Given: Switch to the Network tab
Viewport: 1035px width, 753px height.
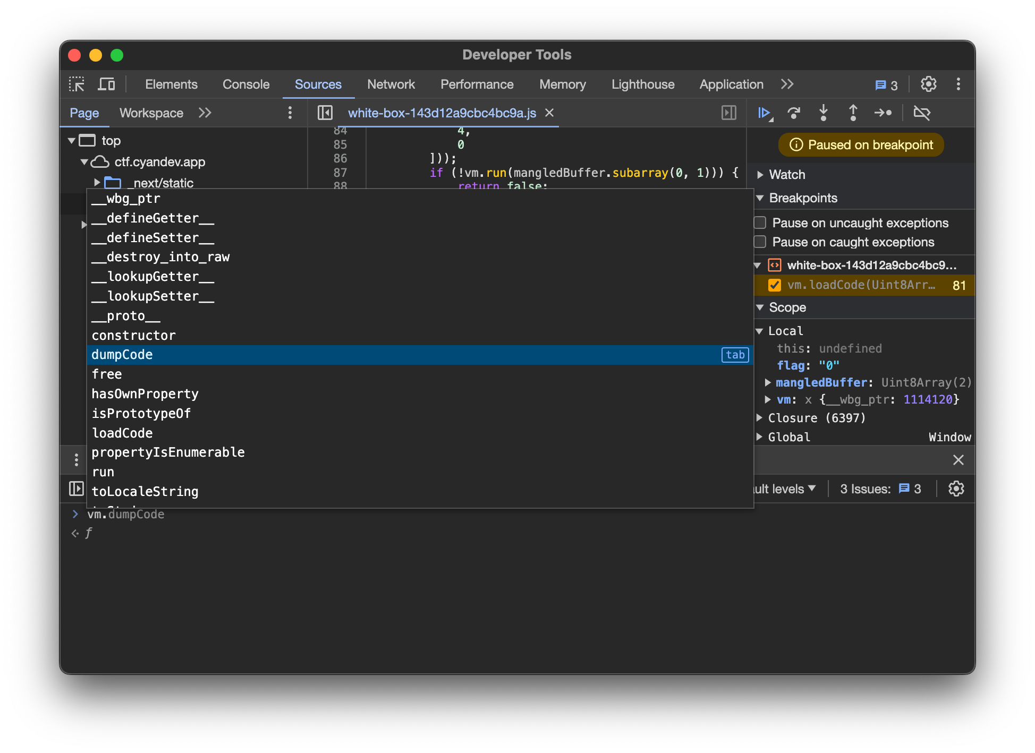Looking at the screenshot, I should [391, 84].
